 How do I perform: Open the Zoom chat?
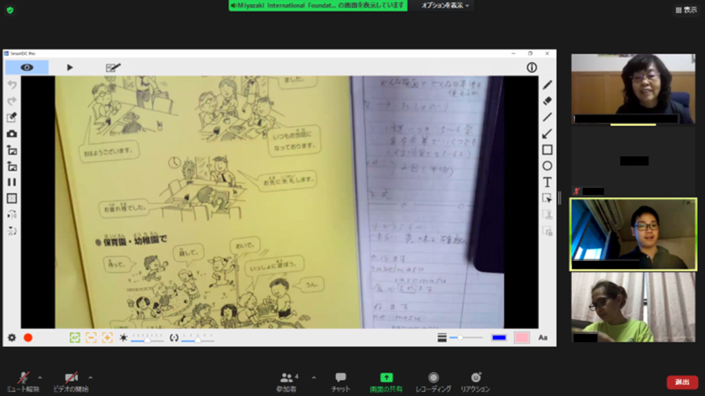(341, 382)
